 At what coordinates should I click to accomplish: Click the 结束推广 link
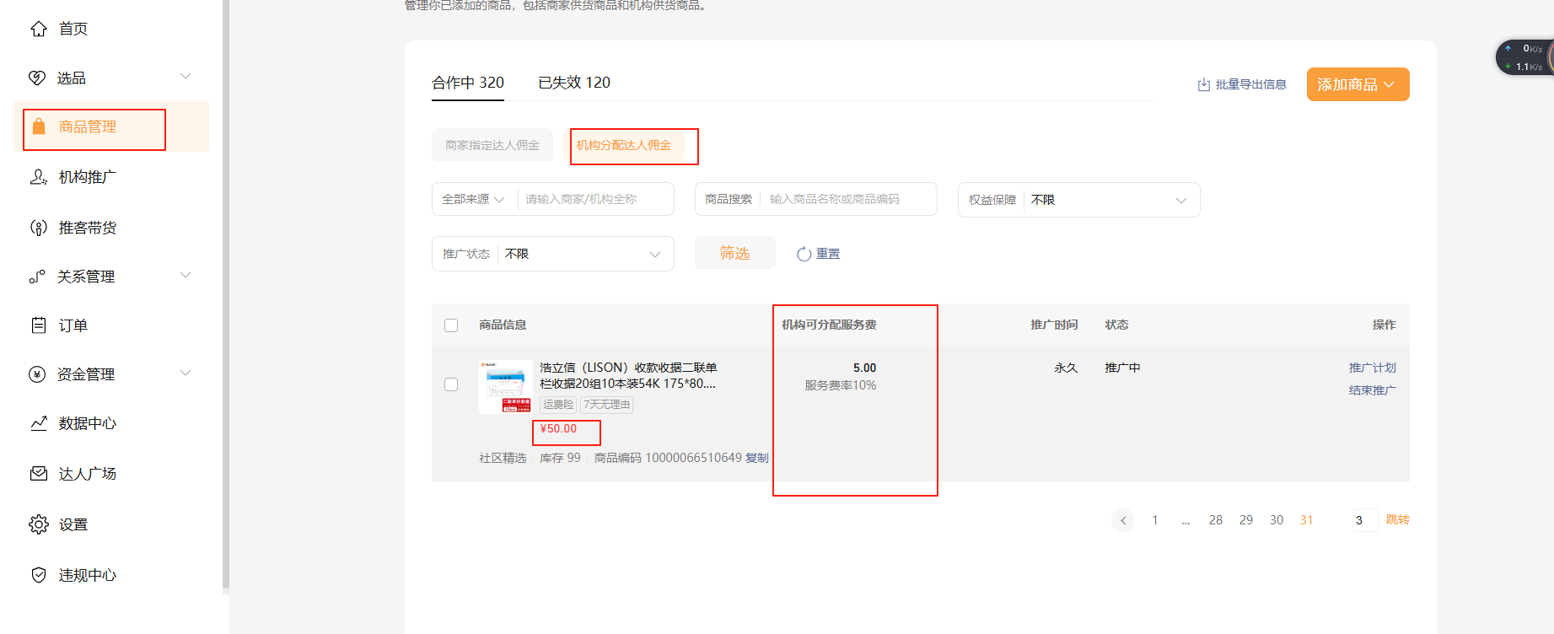tap(1372, 390)
